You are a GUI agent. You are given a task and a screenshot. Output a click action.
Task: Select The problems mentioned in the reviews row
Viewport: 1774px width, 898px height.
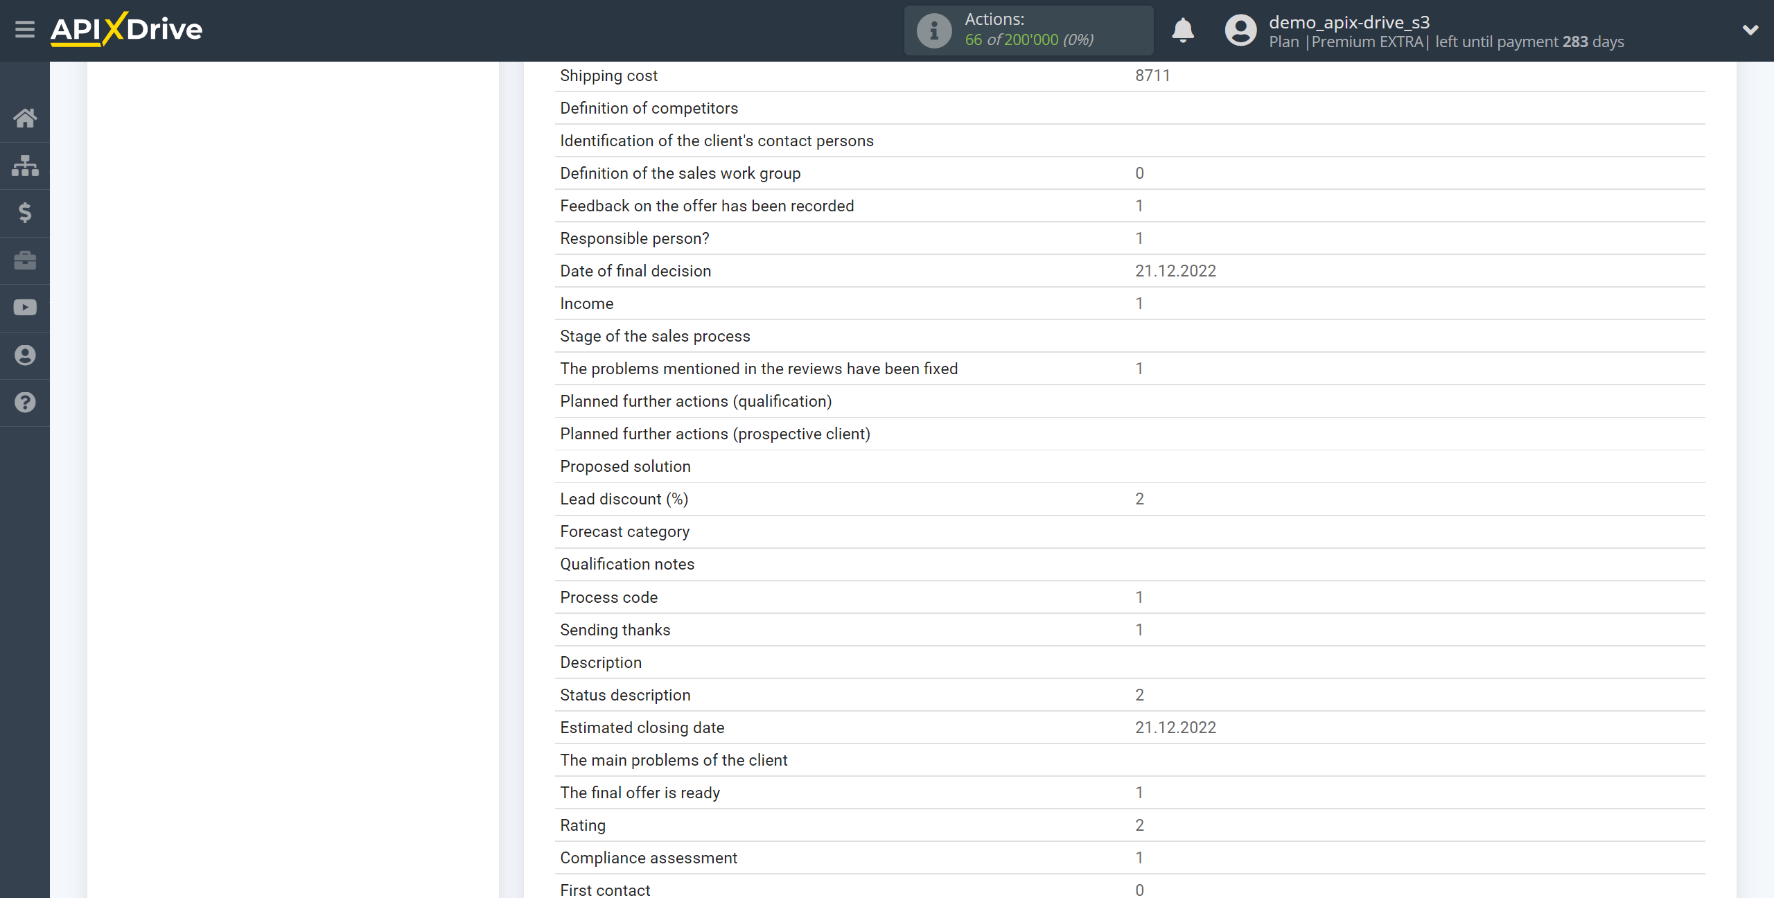[x=1130, y=369]
